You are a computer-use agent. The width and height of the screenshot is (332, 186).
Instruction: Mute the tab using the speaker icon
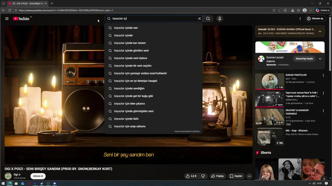tap(13, 3)
